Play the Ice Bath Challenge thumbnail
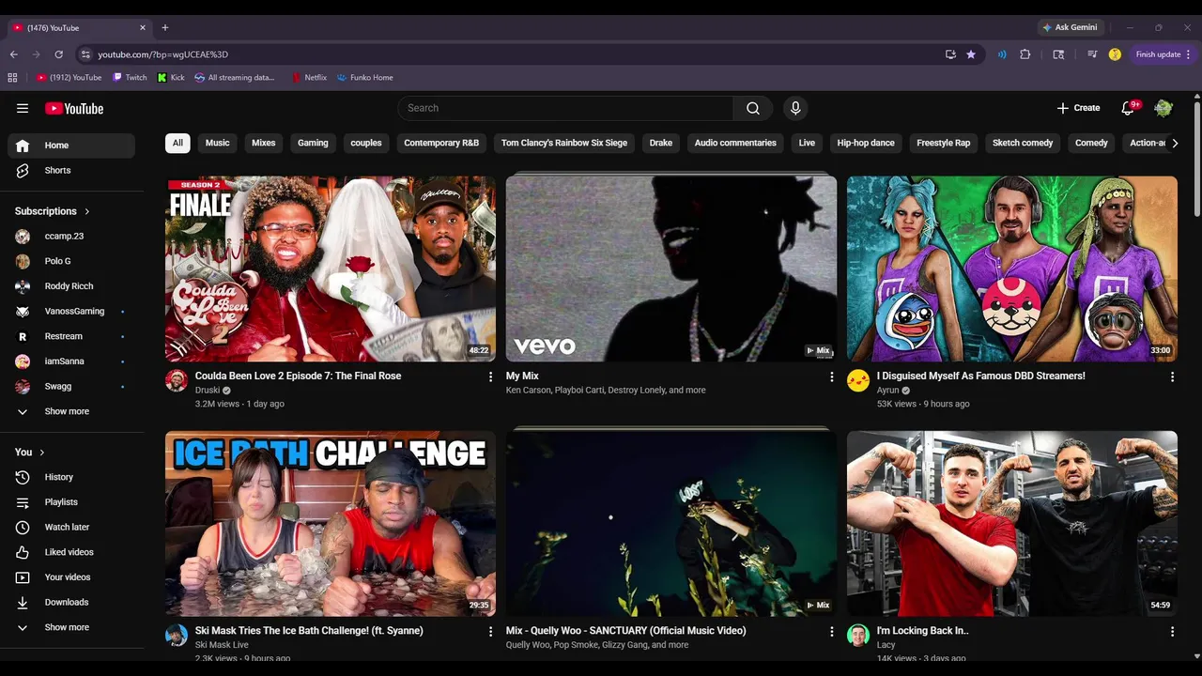Screen dimensions: 1202x676 [x=331, y=524]
